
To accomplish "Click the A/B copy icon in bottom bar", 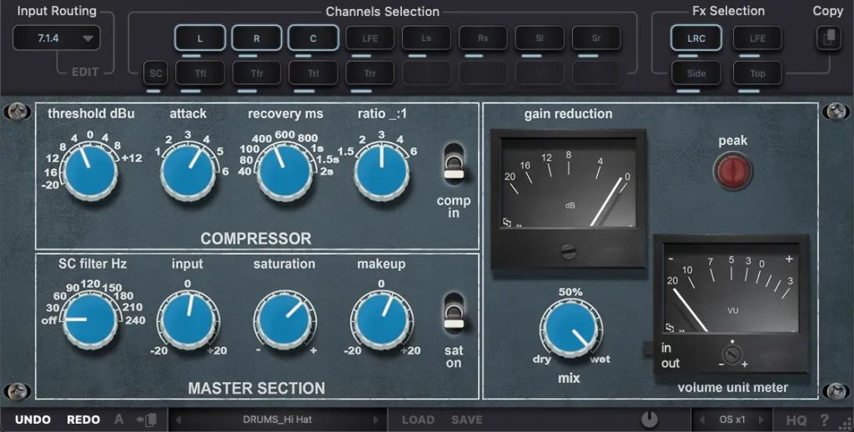I will (x=148, y=419).
